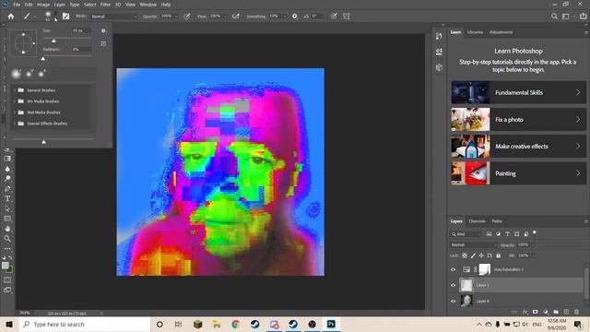Open smoothing options gear icon

click(x=295, y=17)
